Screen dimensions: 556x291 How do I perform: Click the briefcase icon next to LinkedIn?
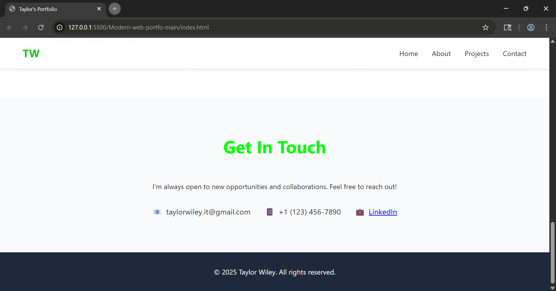pyautogui.click(x=360, y=212)
